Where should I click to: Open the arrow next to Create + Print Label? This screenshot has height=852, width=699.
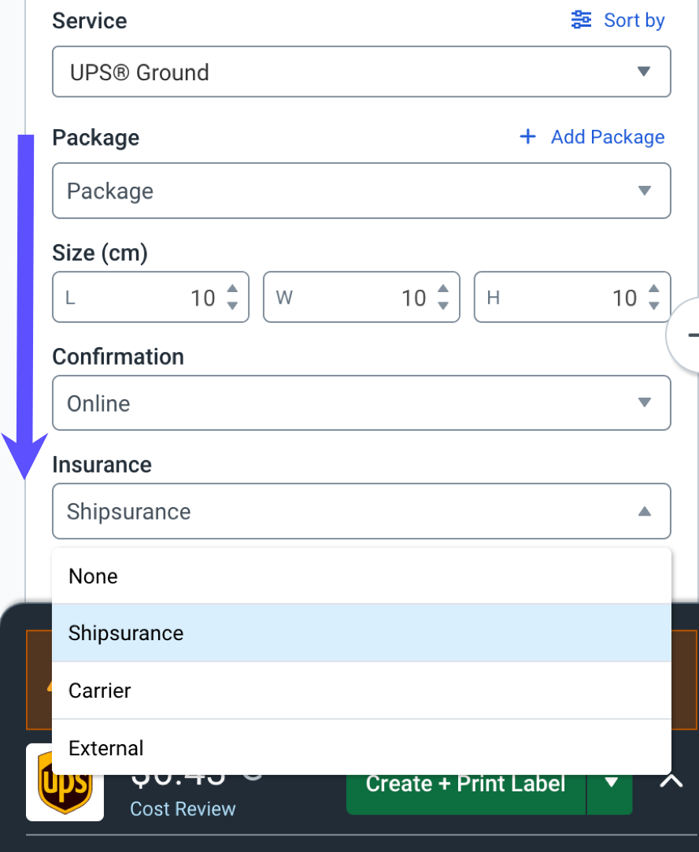click(x=610, y=783)
